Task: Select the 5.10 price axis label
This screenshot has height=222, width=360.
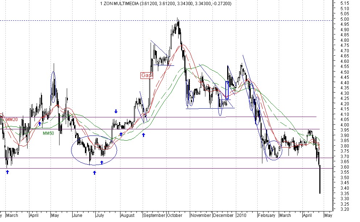Action: click(345, 8)
